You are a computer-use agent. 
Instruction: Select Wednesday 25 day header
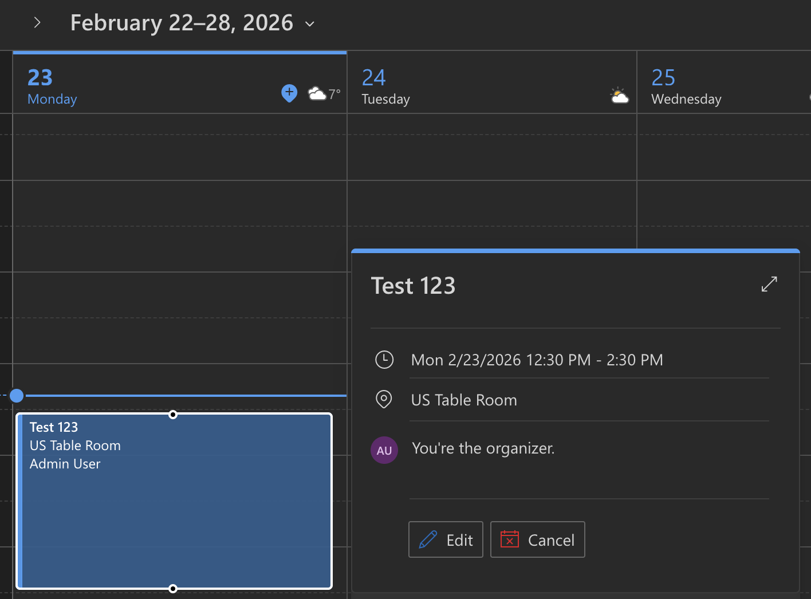tap(686, 86)
